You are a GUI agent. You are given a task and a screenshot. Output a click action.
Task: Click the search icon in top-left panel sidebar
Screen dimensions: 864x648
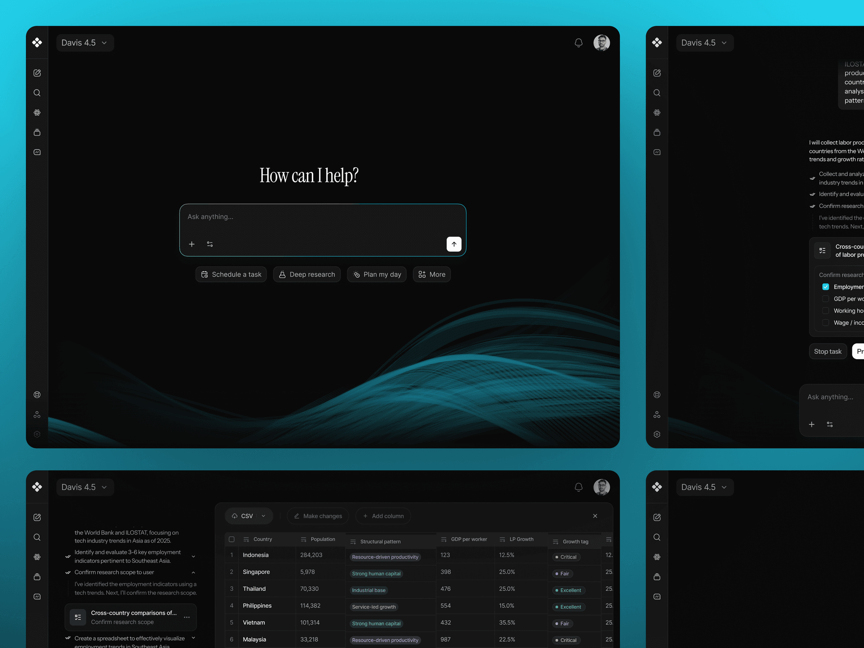coord(37,93)
